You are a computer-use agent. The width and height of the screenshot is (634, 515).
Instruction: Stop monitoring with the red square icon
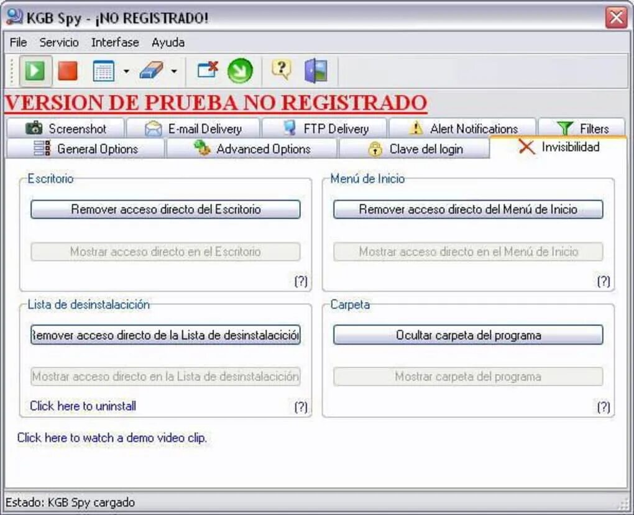68,71
